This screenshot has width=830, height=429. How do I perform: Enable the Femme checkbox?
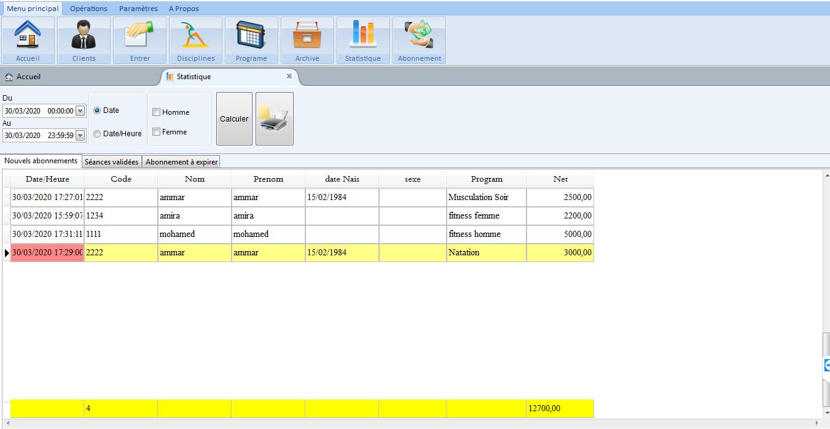[157, 132]
